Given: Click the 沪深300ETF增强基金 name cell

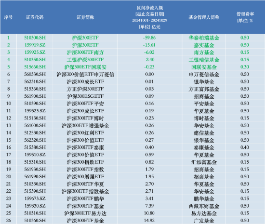Looking at the screenshot, I should [x=85, y=126].
